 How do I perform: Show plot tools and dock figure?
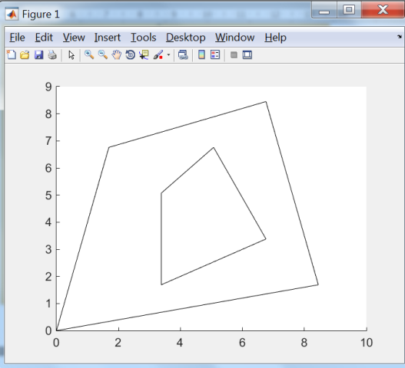tap(247, 55)
